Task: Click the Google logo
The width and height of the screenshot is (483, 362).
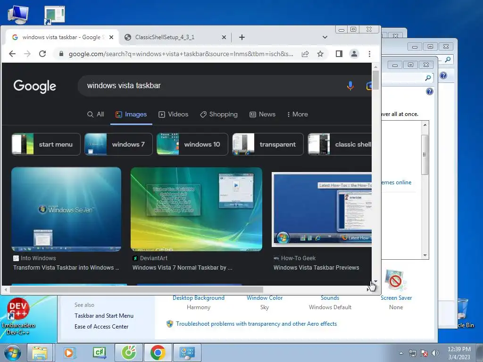Action: [x=34, y=86]
